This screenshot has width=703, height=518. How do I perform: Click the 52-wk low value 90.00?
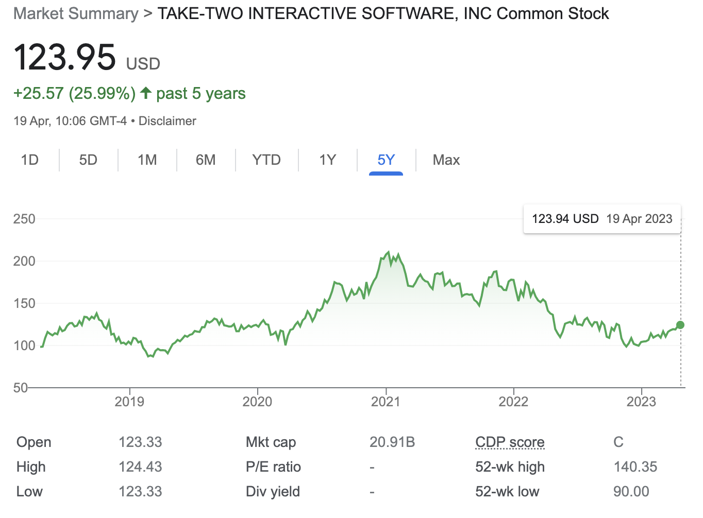click(631, 492)
